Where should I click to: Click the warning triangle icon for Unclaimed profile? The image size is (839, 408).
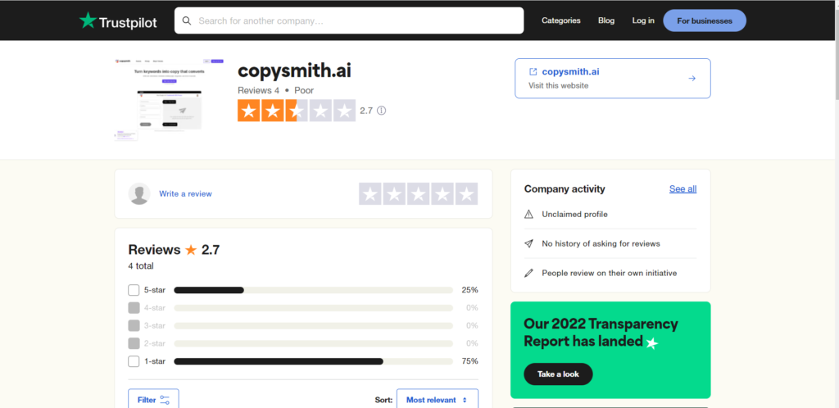click(x=528, y=215)
